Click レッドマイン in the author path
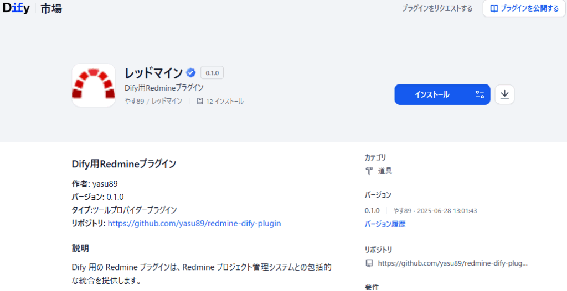Screen dimensions: 567x291 pyautogui.click(x=167, y=102)
